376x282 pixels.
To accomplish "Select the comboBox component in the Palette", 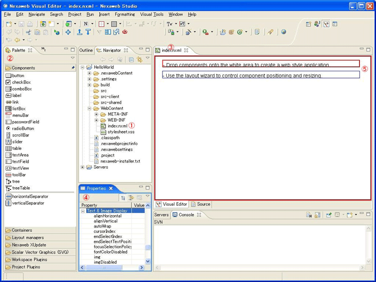I will point(19,89).
